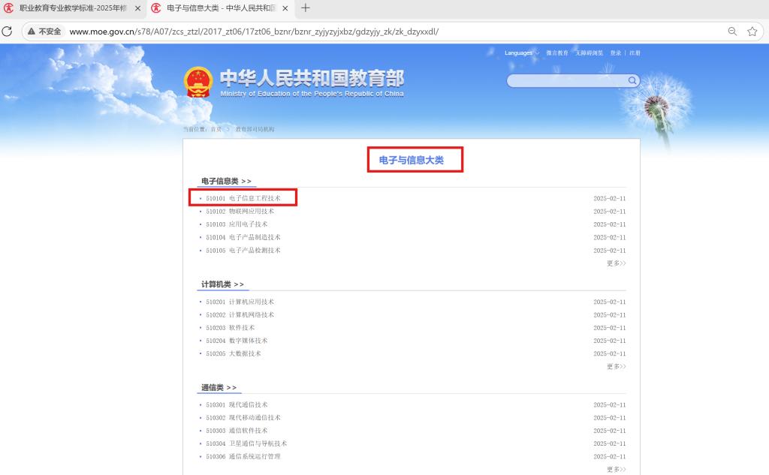Viewport: 769px width, 475px height.
Task: Focus the address bar URL
Action: [254, 32]
